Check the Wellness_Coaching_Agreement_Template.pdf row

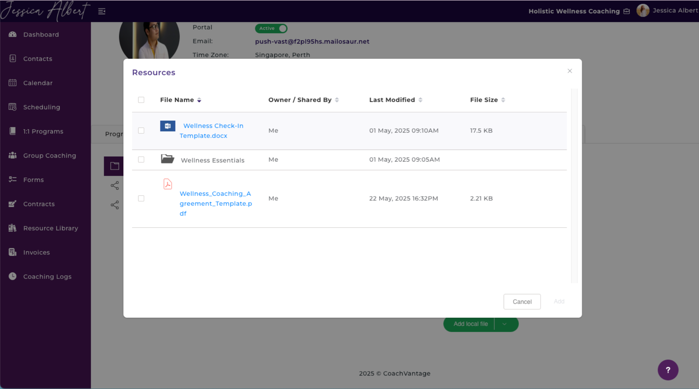[x=141, y=198]
